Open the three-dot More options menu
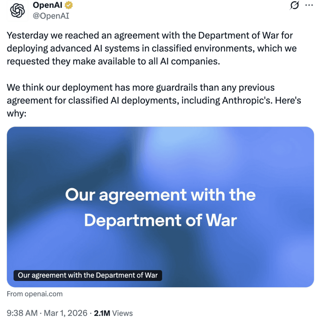 click(x=309, y=5)
